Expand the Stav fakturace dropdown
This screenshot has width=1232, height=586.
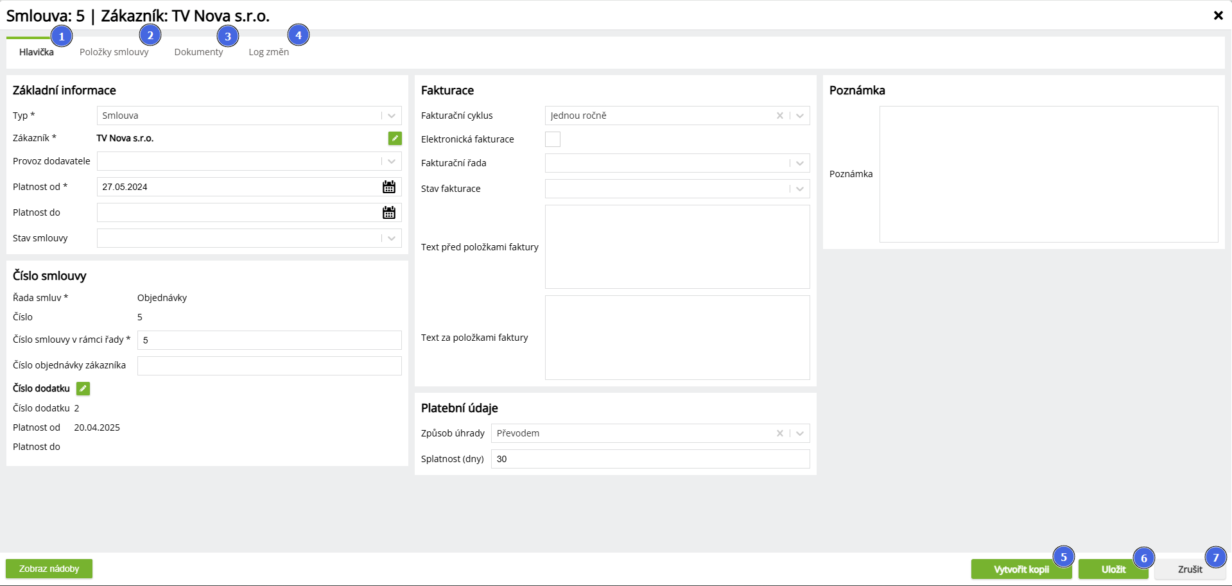(x=799, y=189)
